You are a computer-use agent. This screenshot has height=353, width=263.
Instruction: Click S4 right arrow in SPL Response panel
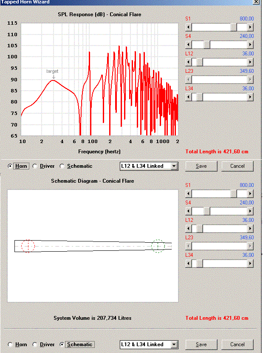coord(250,45)
